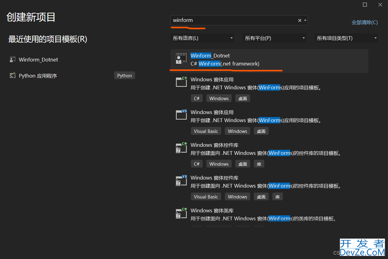Click C# tag under Windows 窗体应用
The image size is (388, 259).
pyautogui.click(x=197, y=99)
